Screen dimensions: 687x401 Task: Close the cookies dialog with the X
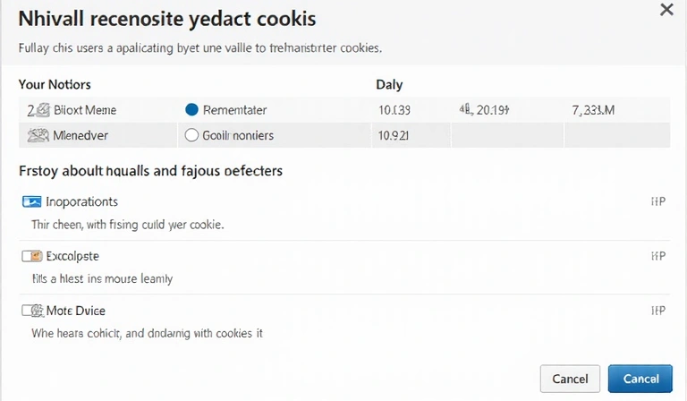[x=666, y=11]
